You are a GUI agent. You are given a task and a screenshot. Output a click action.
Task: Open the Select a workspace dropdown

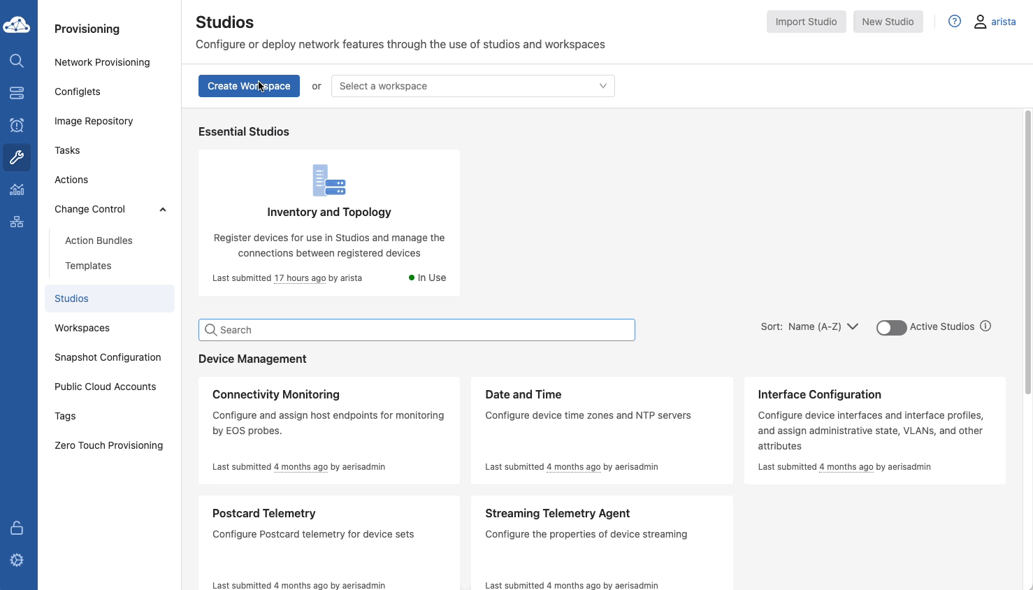pos(472,86)
